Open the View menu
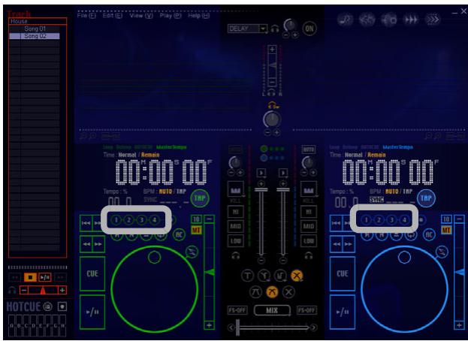This screenshot has height=341, width=468. click(141, 16)
